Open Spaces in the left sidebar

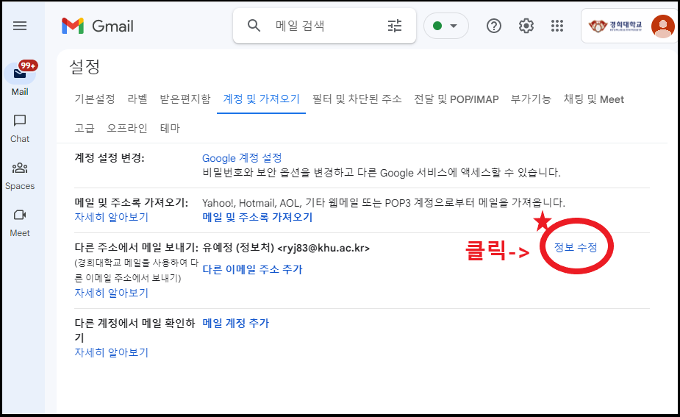click(20, 175)
